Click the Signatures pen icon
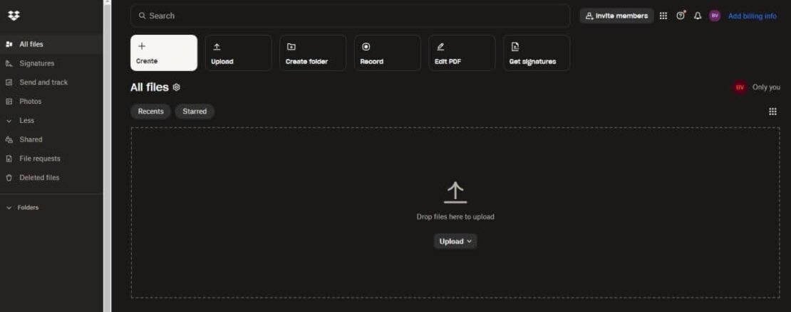The height and width of the screenshot is (312, 791). click(x=9, y=63)
